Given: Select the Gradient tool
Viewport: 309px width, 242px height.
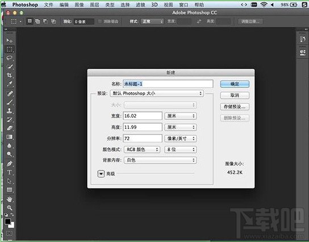Looking at the screenshot, I should tap(9, 137).
